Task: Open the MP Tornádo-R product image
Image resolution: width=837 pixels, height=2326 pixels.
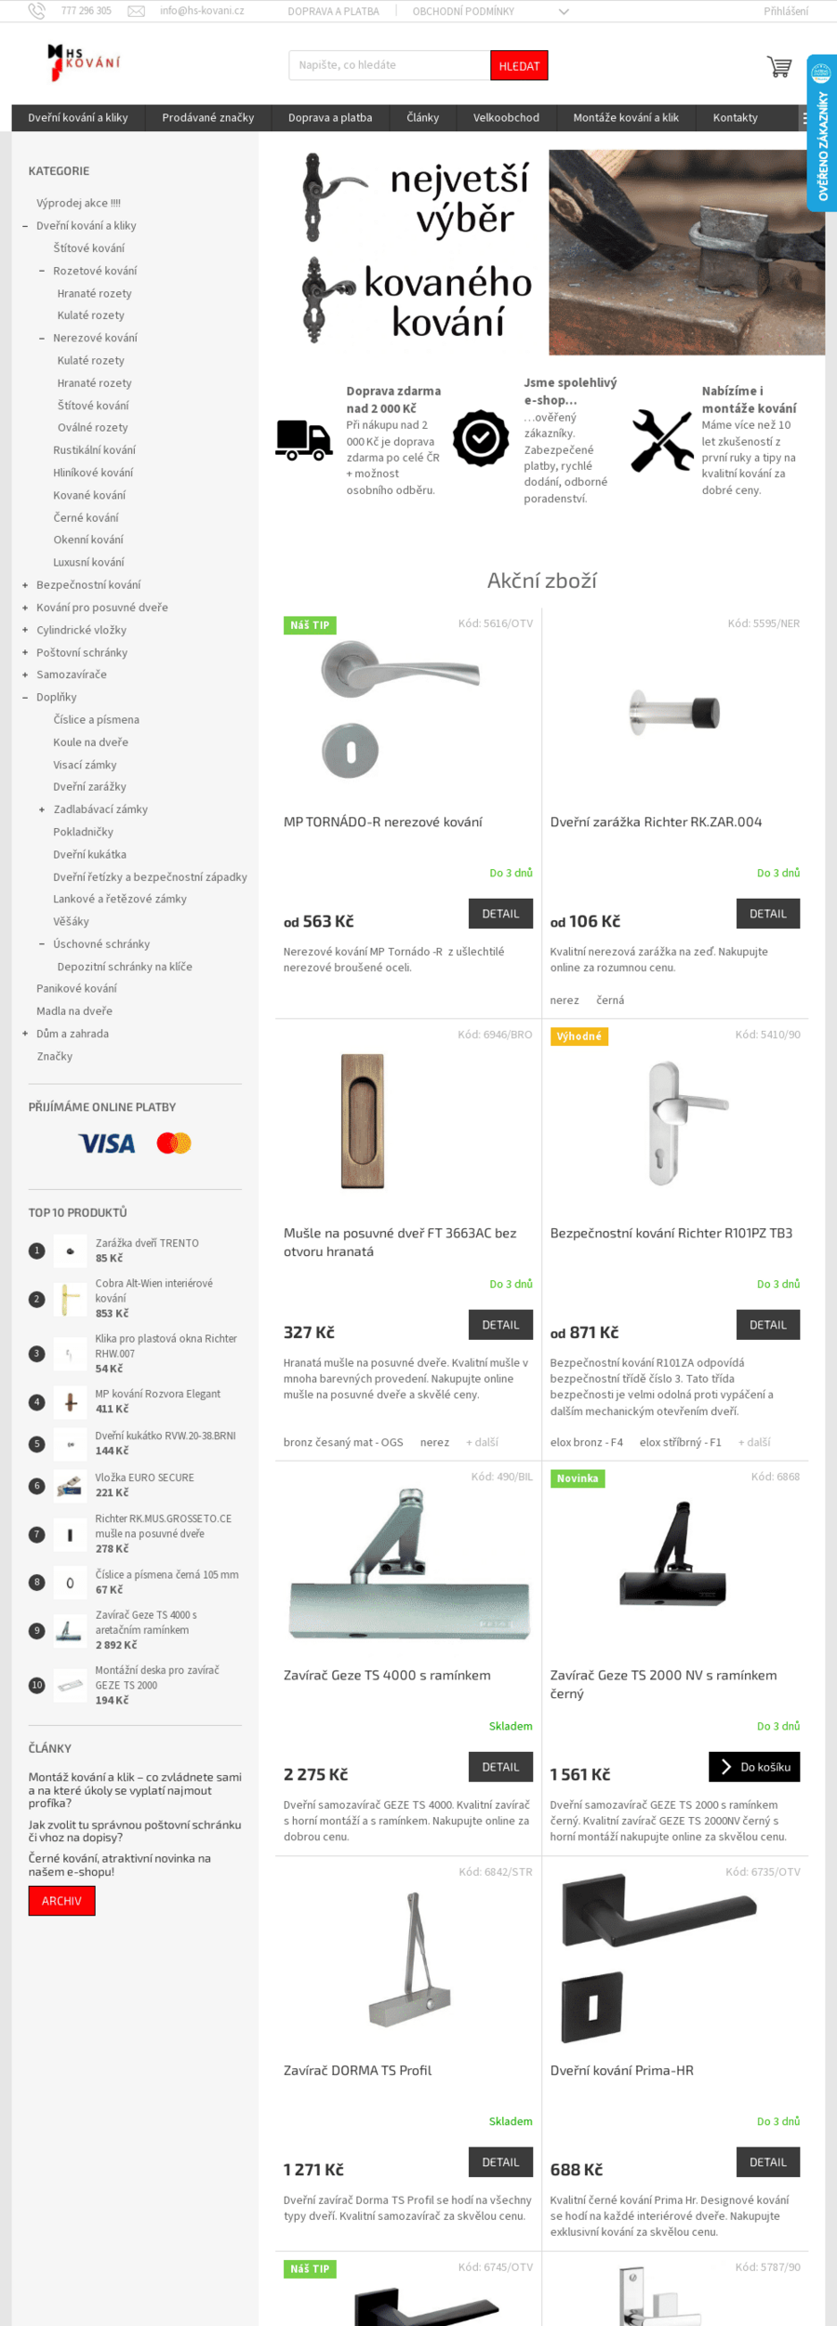Action: click(400, 709)
